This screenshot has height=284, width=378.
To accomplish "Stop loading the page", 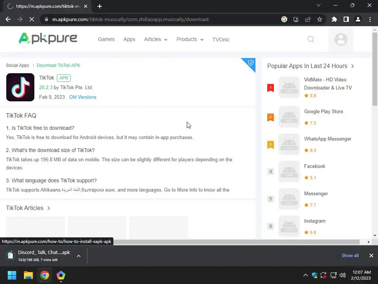I will (32, 19).
